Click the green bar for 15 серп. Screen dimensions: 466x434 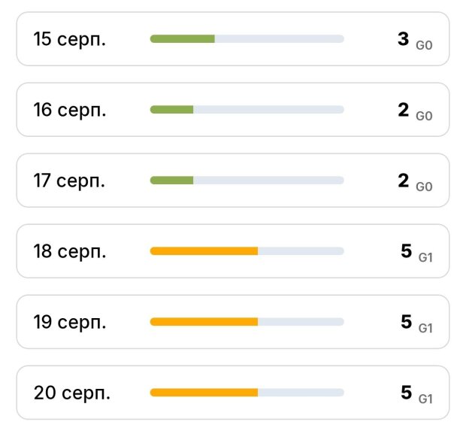(x=183, y=39)
